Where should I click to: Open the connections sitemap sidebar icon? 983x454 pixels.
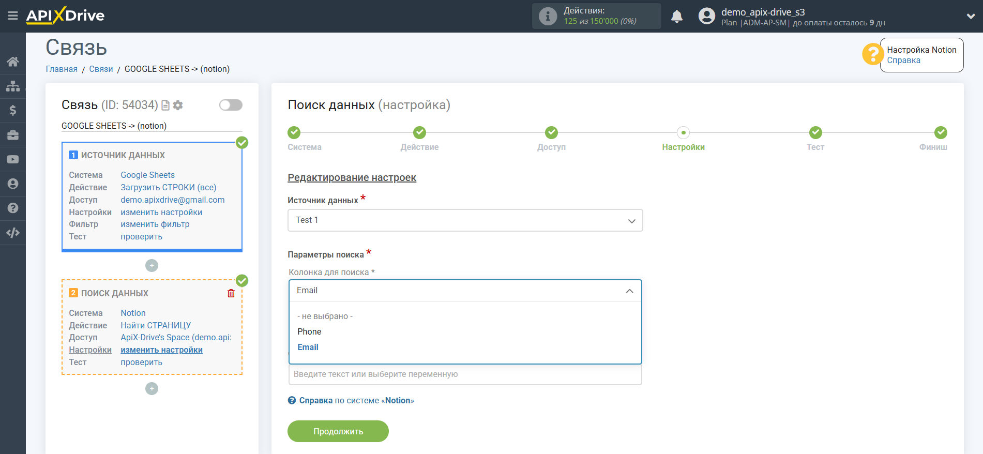[x=13, y=86]
